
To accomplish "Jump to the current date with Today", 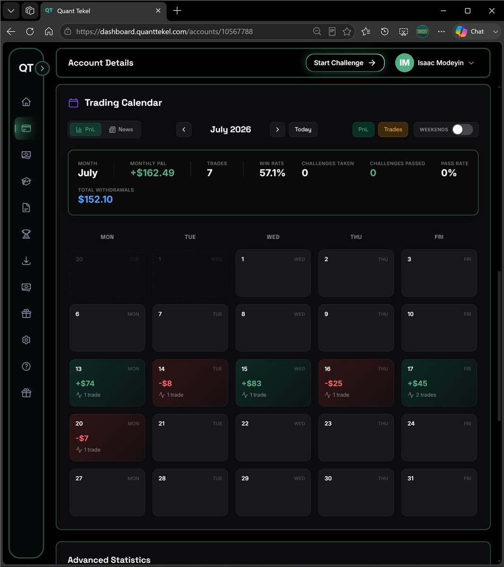I will tap(303, 129).
